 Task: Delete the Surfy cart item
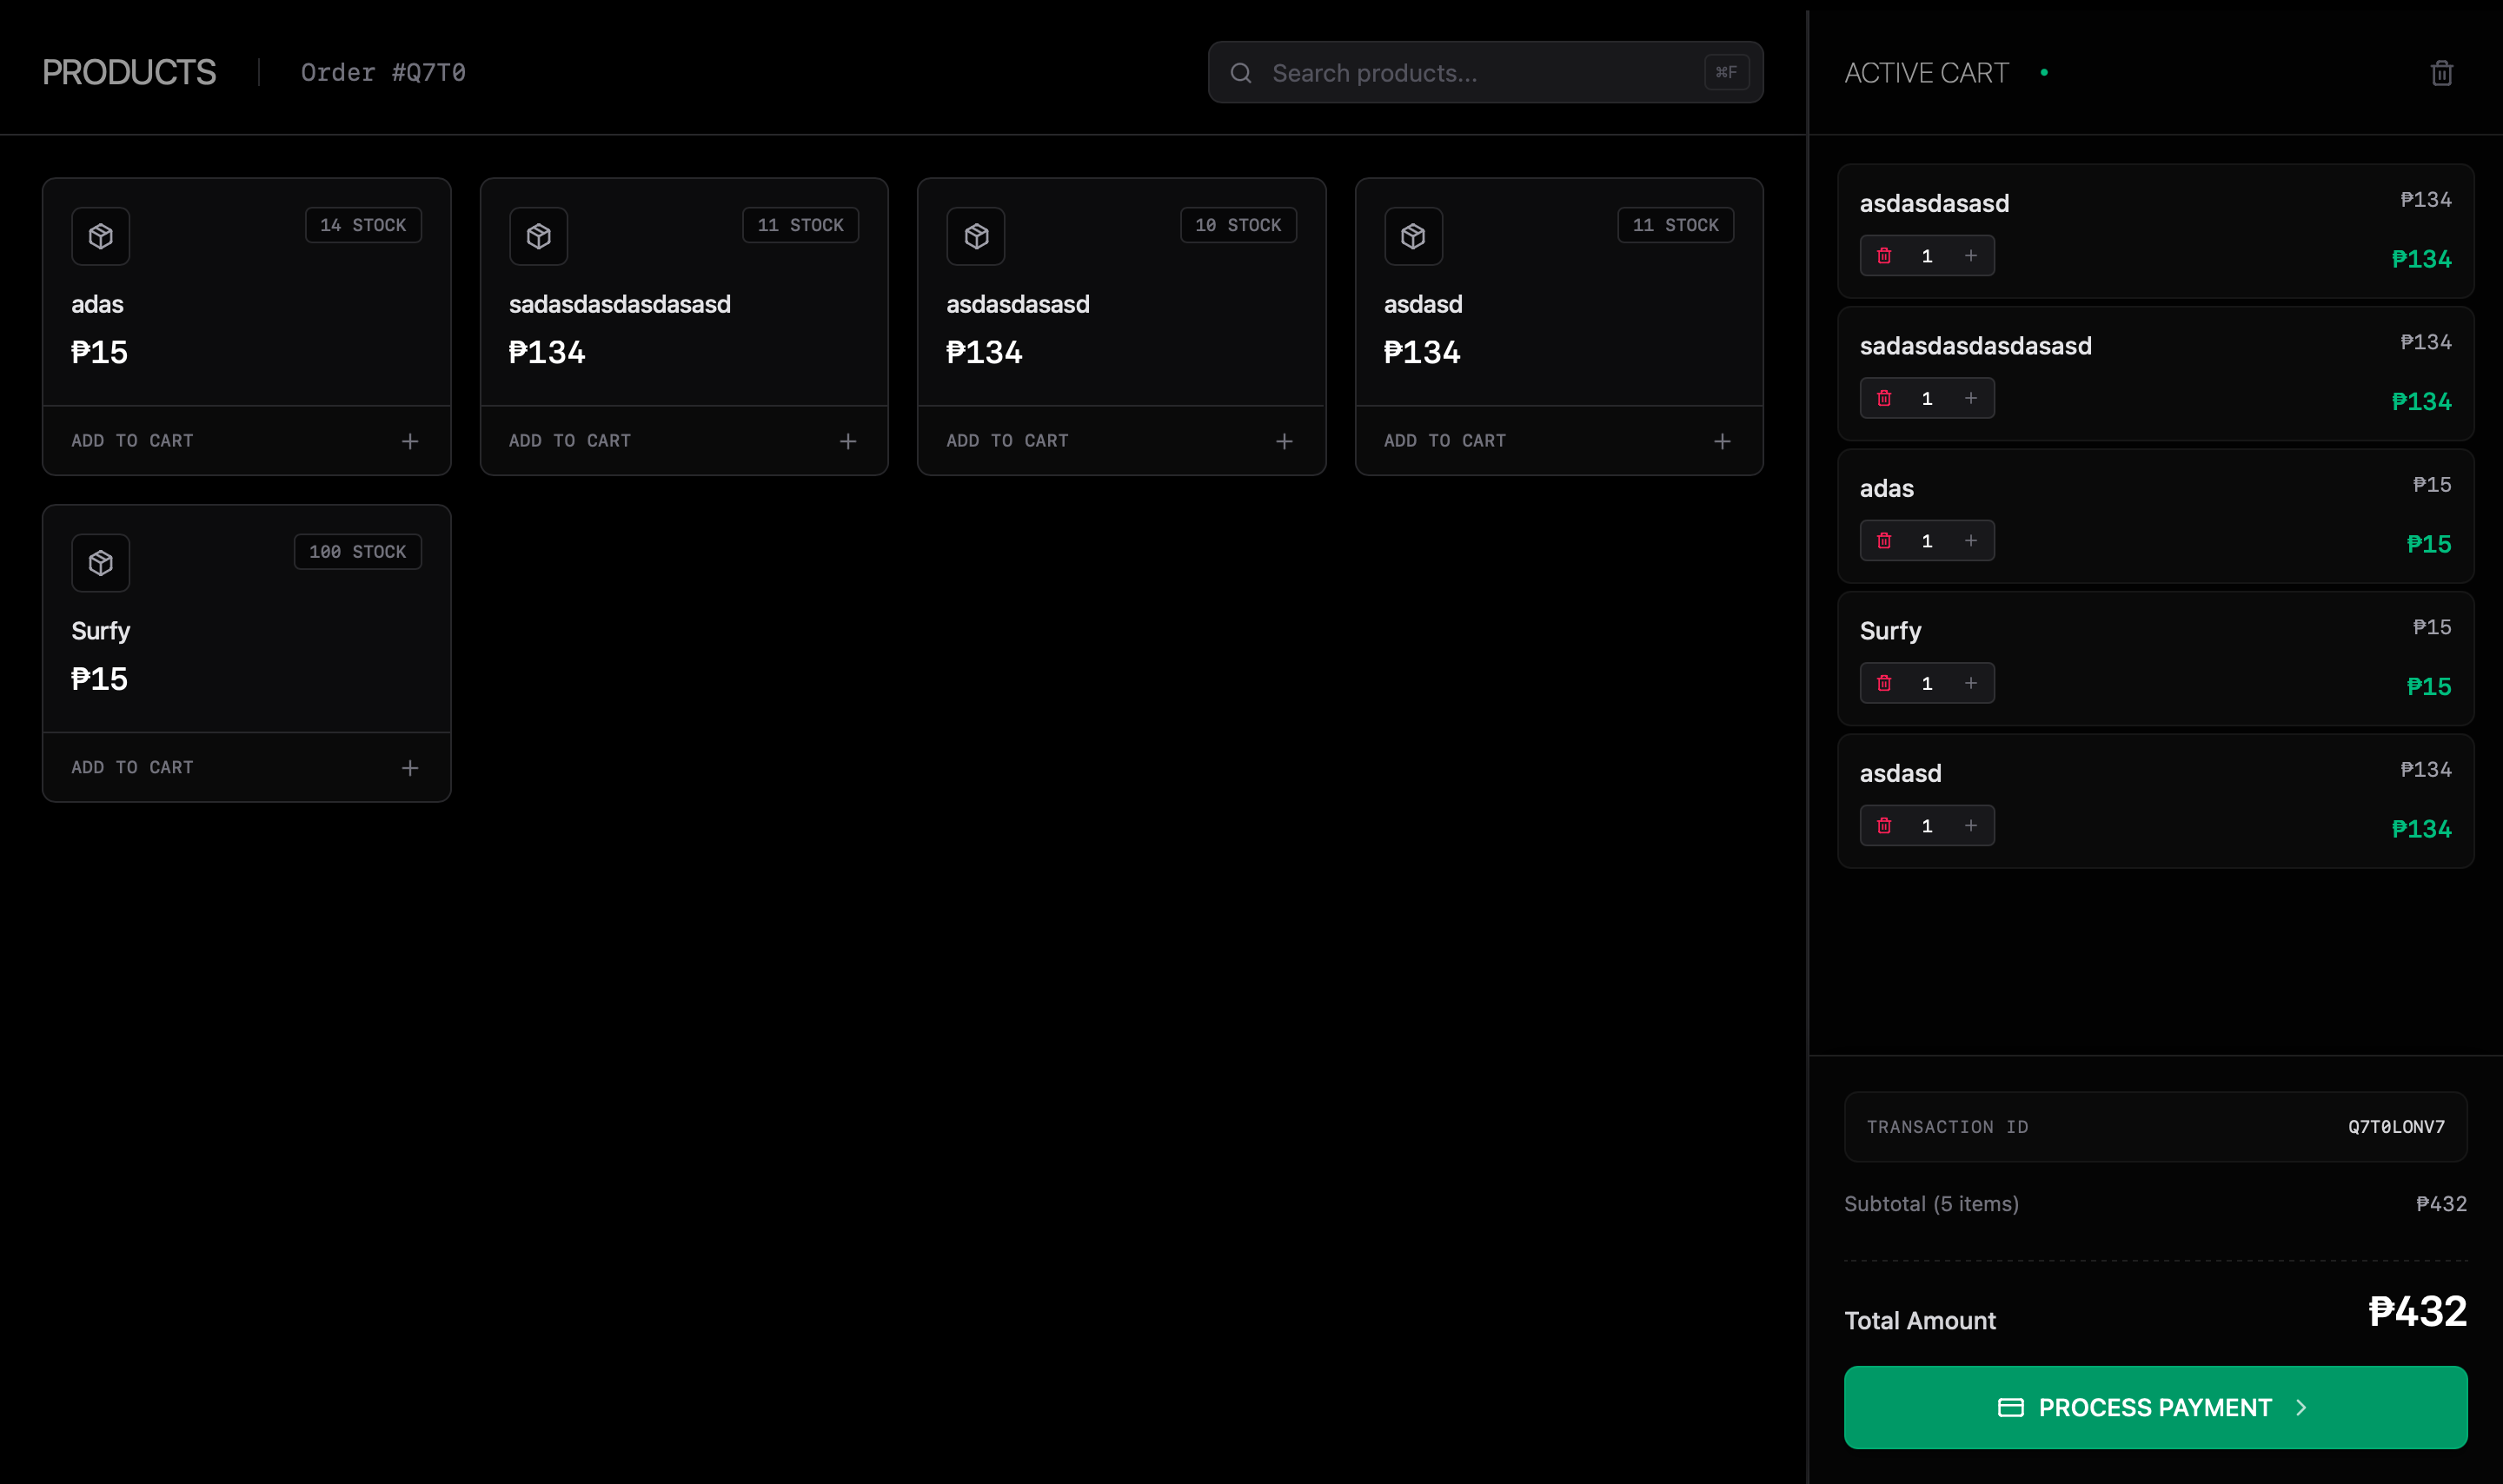[1884, 683]
